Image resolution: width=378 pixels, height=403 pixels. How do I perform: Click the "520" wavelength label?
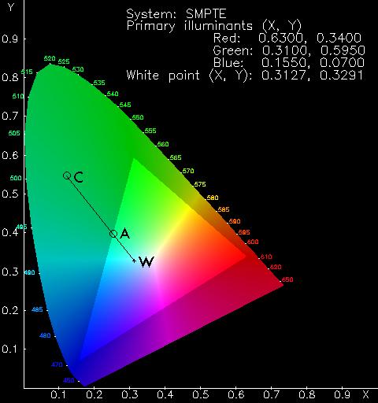pos(50,58)
